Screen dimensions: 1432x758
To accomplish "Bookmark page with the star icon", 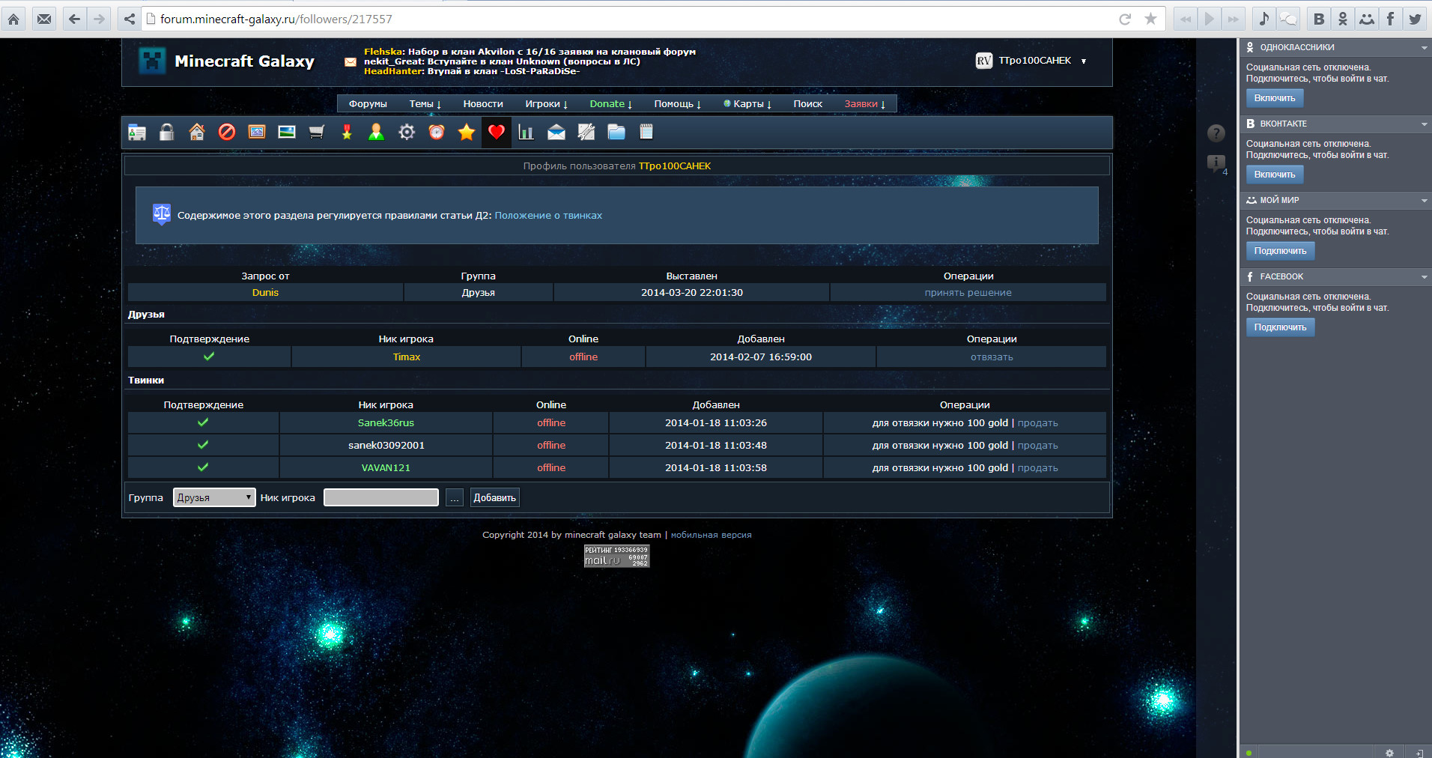I will tap(1150, 19).
